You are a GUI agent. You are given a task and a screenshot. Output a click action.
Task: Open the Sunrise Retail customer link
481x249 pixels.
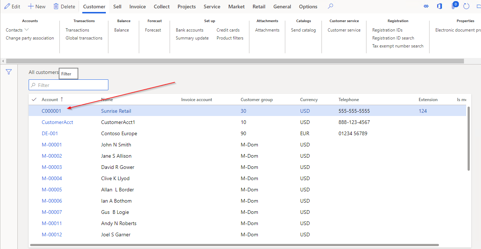(x=116, y=111)
